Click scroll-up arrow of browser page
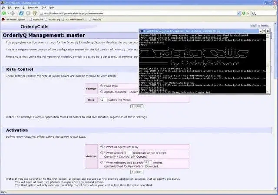 pos(275,23)
